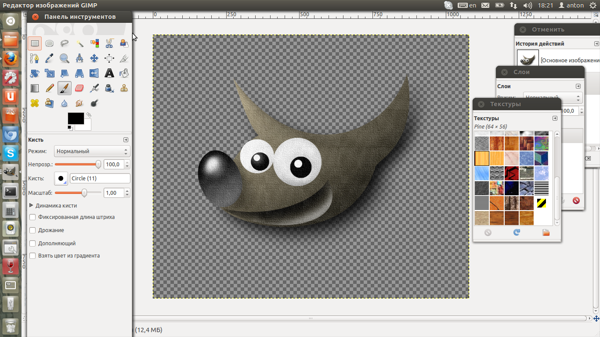Open the Слои panel tab menu arrow
600x337 pixels.
click(578, 86)
